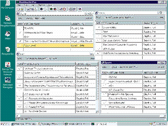Image resolution: width=168 pixels, height=126 pixels.
Task: Click the red circle toolbar icon
Action: point(64,9)
